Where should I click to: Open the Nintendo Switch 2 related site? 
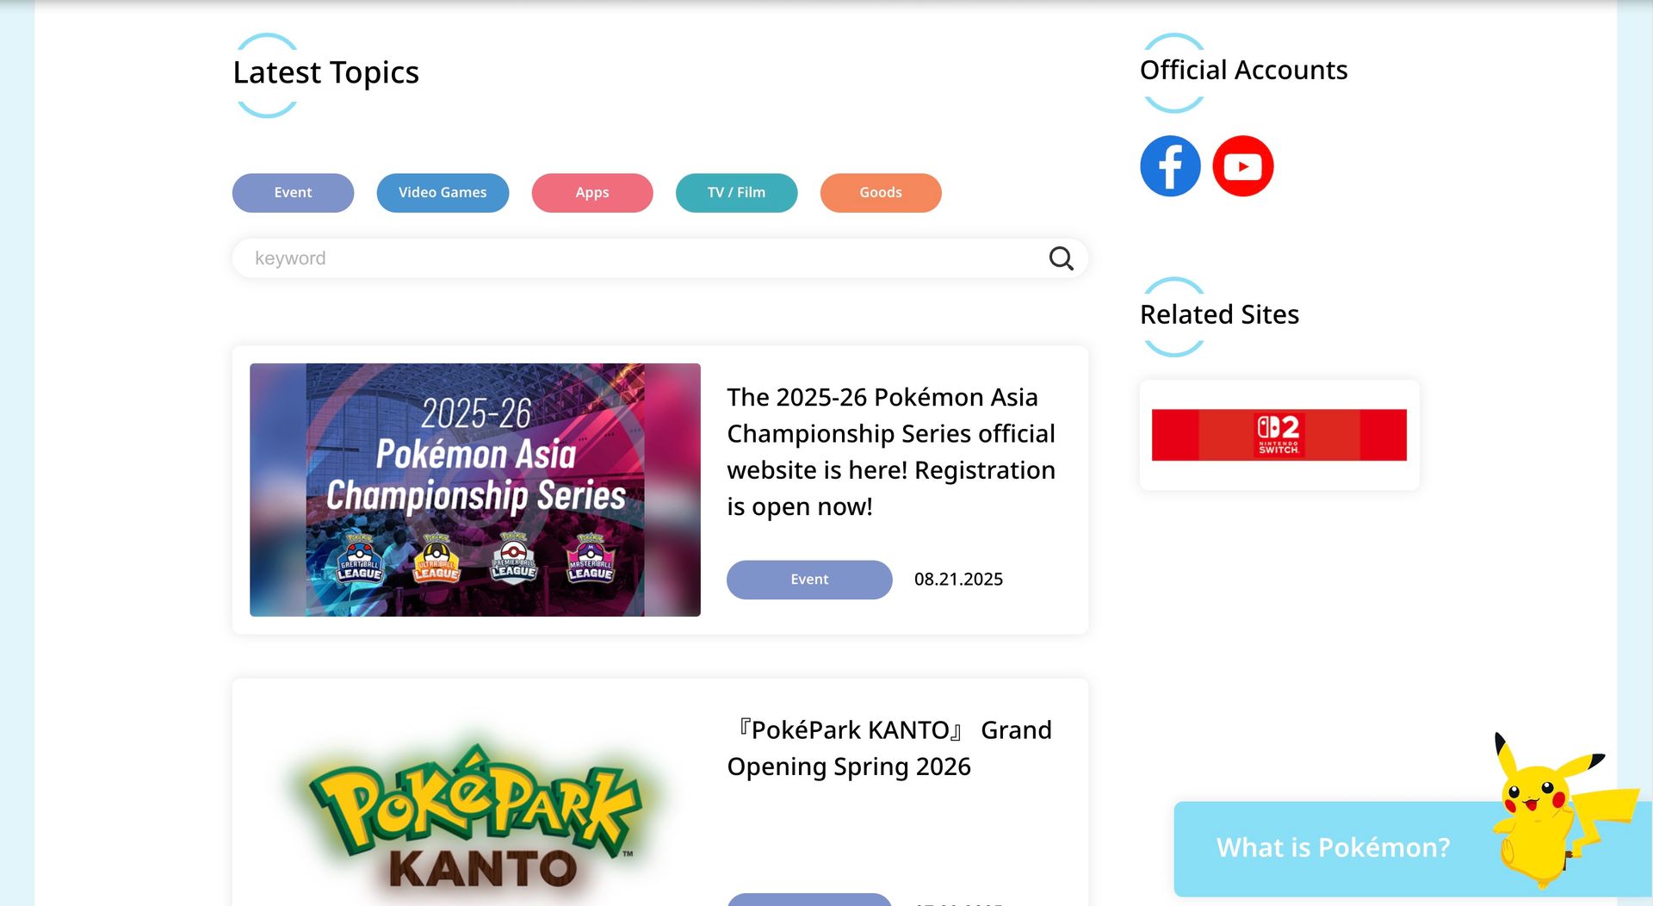tap(1278, 435)
